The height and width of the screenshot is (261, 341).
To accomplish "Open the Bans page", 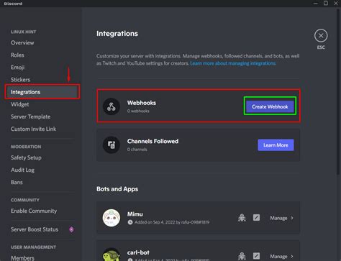I will 17,182.
